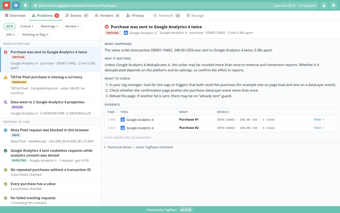340x213 pixels.
Task: Switch to the Events tab
Action: click(77, 16)
